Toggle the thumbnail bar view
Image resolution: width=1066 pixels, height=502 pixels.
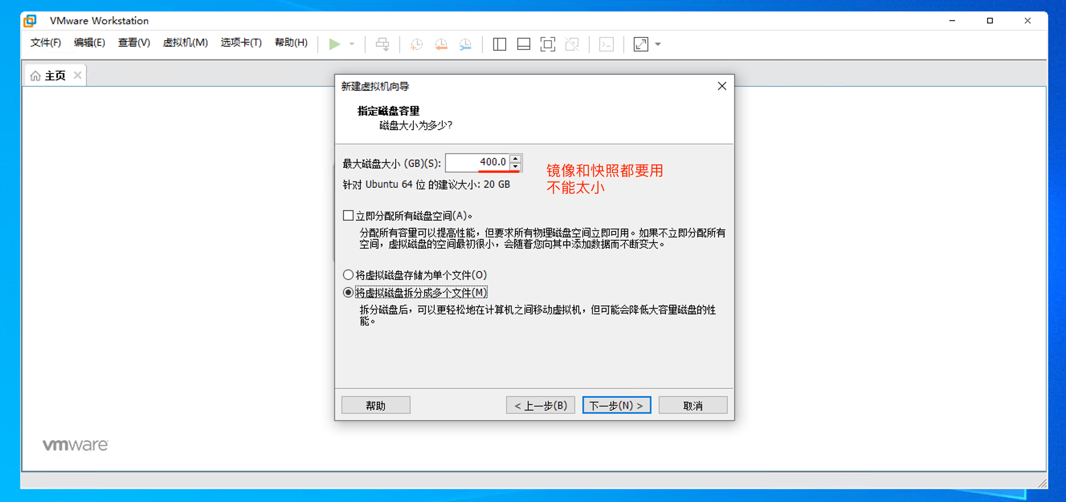tap(523, 44)
